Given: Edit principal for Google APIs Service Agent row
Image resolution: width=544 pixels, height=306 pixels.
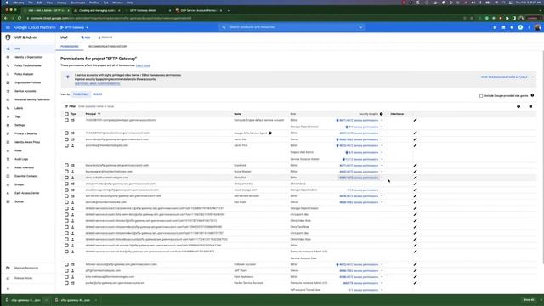Looking at the screenshot, I should click(x=415, y=133).
